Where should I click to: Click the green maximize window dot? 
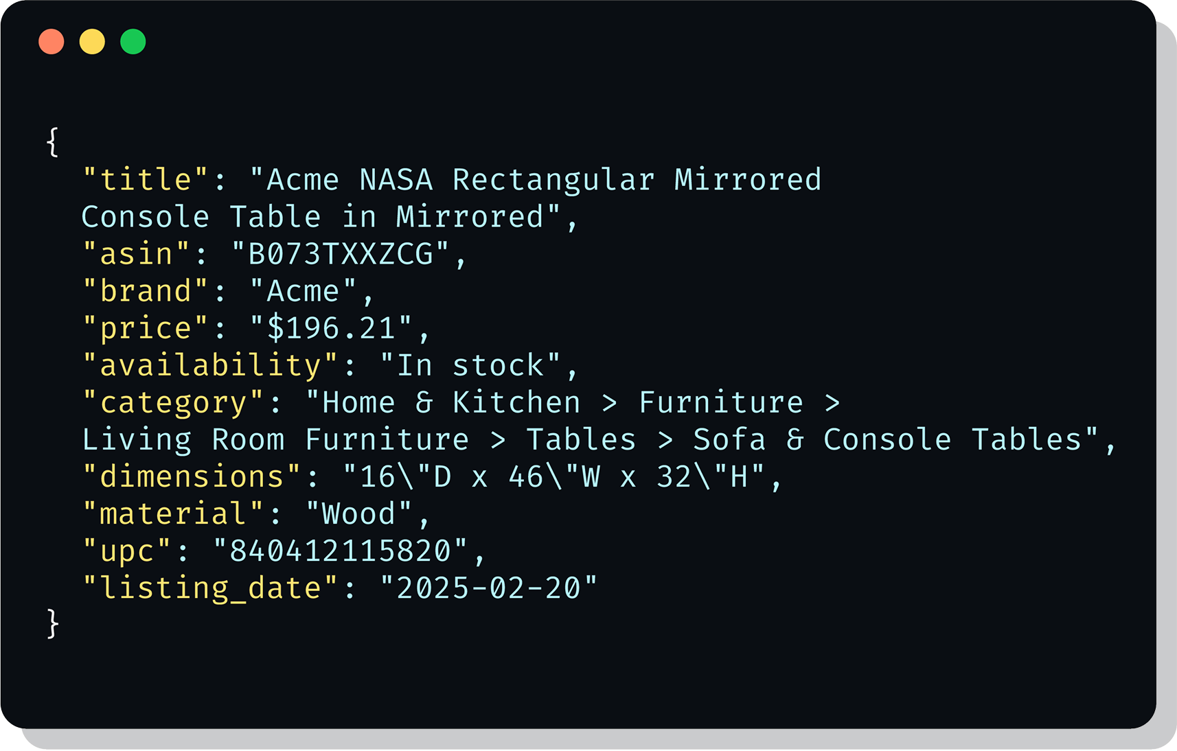(x=133, y=42)
